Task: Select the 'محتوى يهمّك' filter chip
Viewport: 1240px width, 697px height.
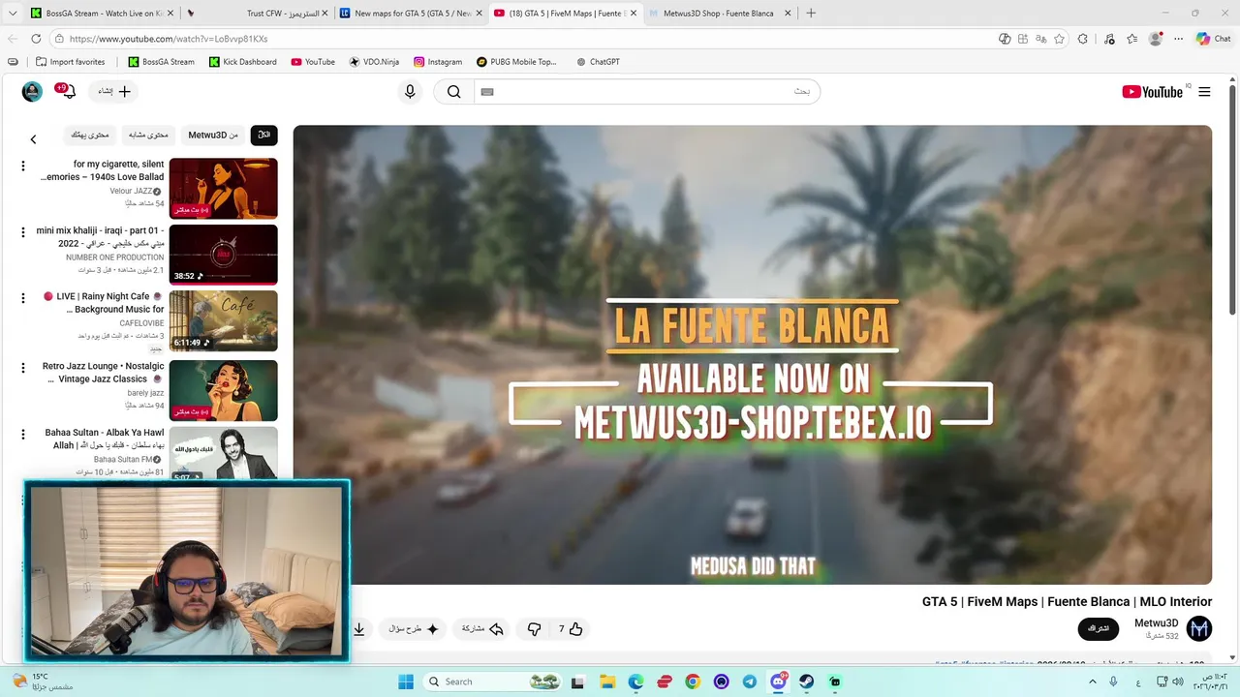Action: point(90,136)
